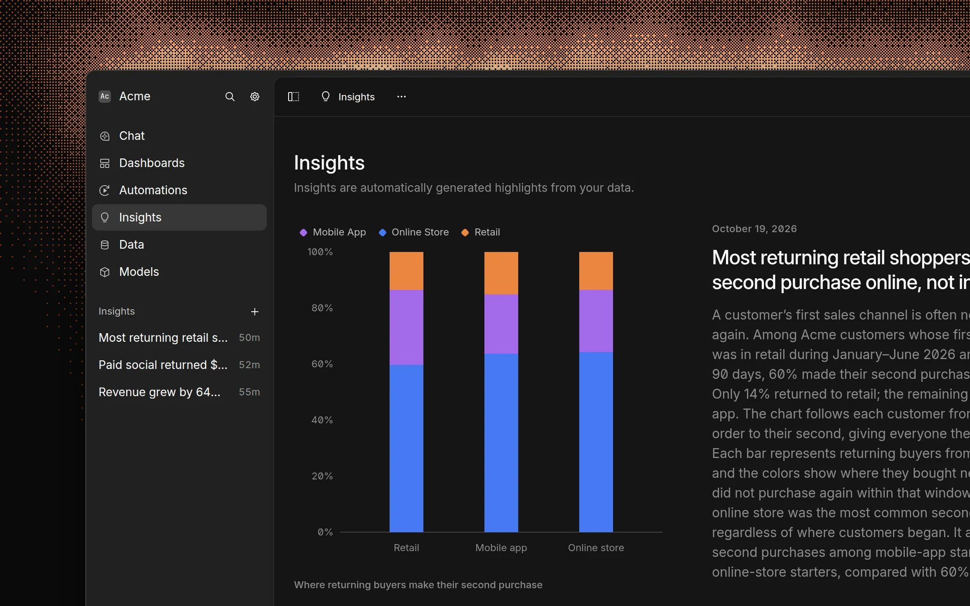The height and width of the screenshot is (606, 970).
Task: Click the 'Insights' sidebar section label
Action: 116,311
